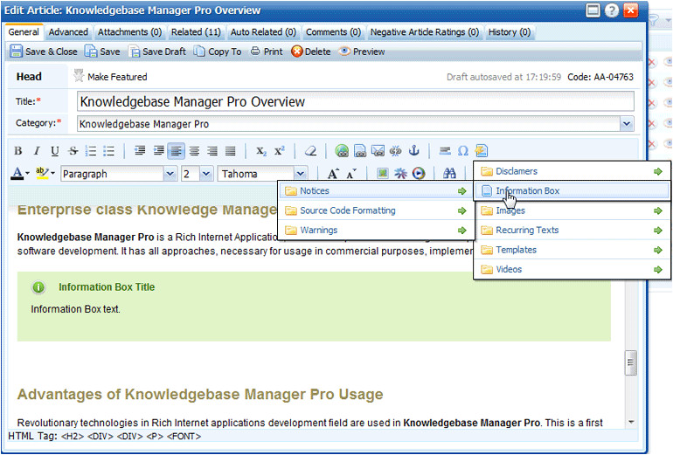Screen dimensions: 673x455
Task: Expand Warnings submenu
Action: (377, 231)
